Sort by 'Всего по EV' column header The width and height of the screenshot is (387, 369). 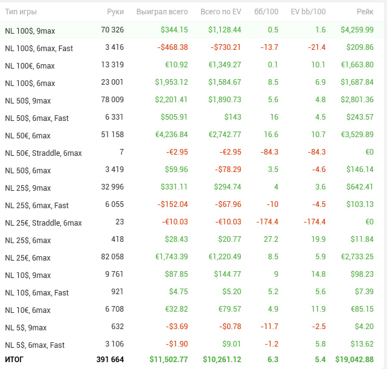[x=221, y=12]
